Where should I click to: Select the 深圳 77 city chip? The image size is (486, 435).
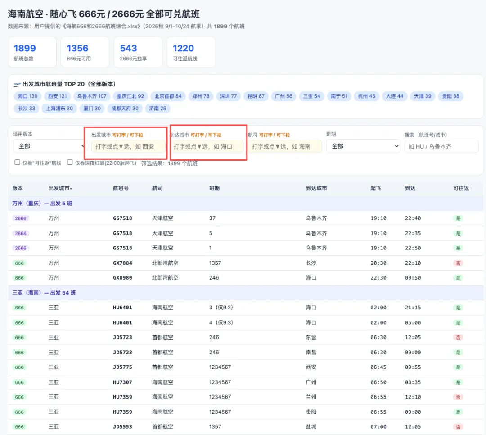[229, 96]
